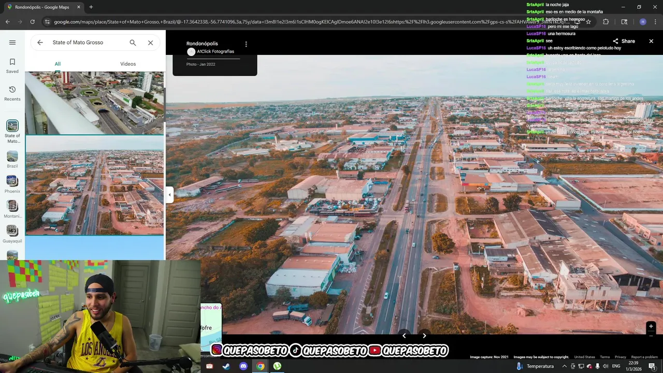Open the selected highway aerial photo thumbnail
The image size is (663, 373).
[94, 185]
